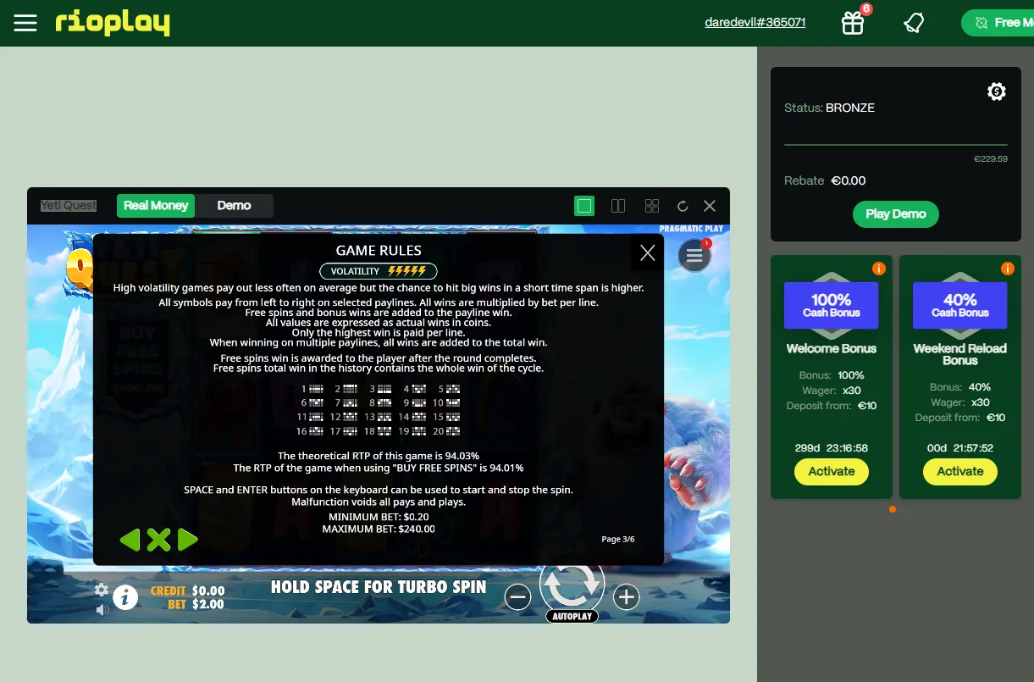Image resolution: width=1034 pixels, height=682 pixels.
Task: Click the BET $2.00 display
Action: [196, 604]
